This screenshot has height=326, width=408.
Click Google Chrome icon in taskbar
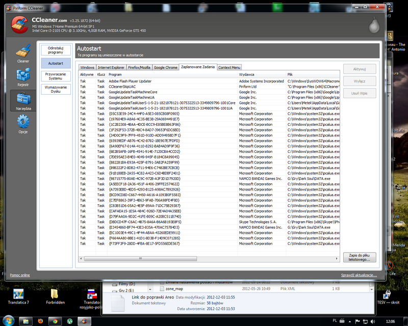coord(55,321)
